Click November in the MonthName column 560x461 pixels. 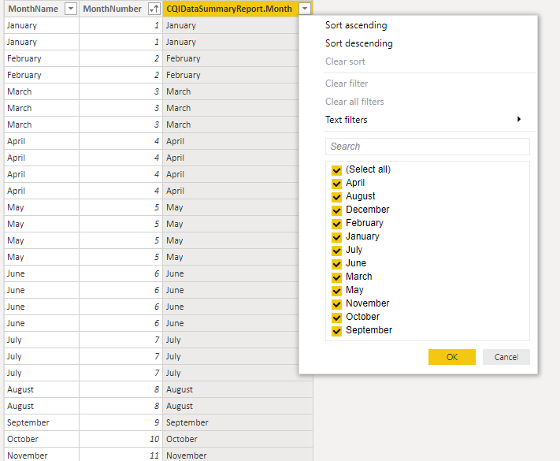coord(42,455)
